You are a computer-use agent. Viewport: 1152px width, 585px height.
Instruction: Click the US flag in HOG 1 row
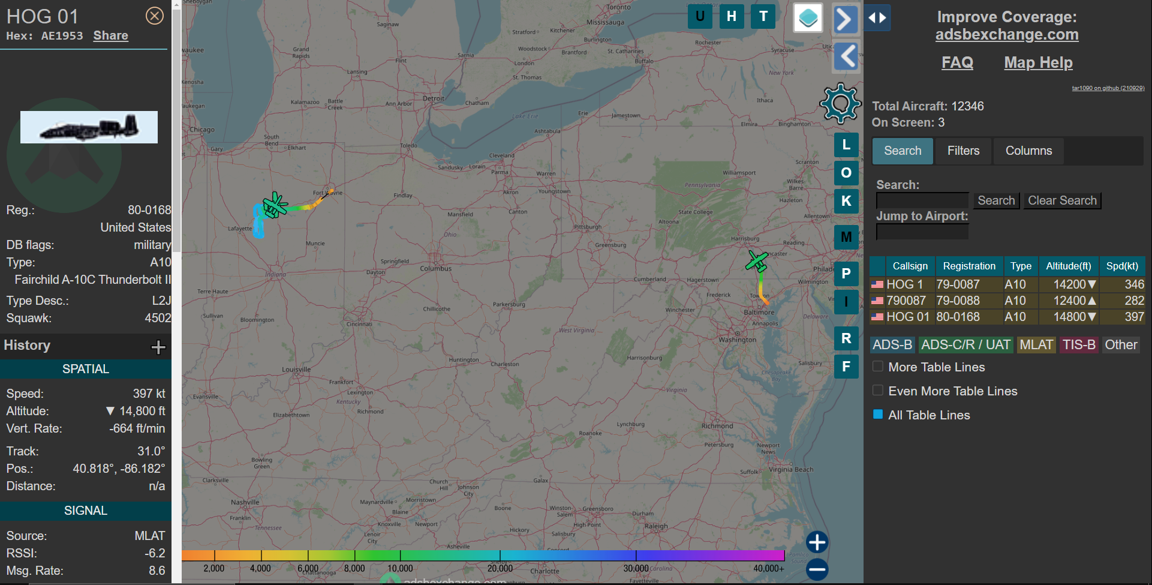(x=877, y=284)
